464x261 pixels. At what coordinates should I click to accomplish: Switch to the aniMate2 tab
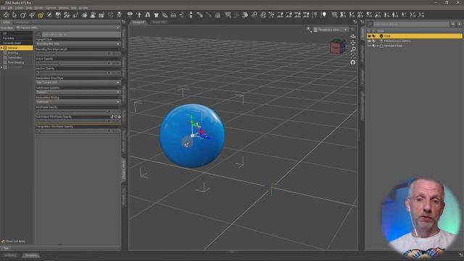pyautogui.click(x=11, y=255)
